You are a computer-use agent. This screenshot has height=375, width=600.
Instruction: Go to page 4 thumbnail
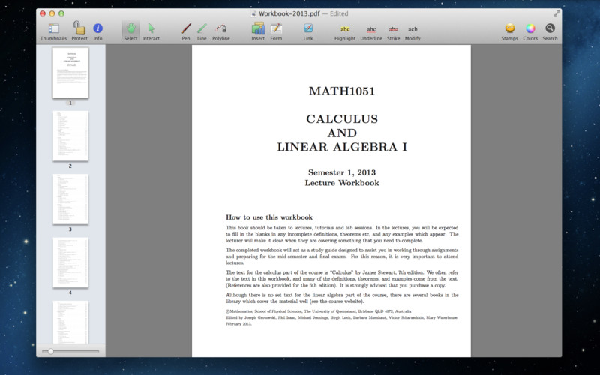click(70, 262)
